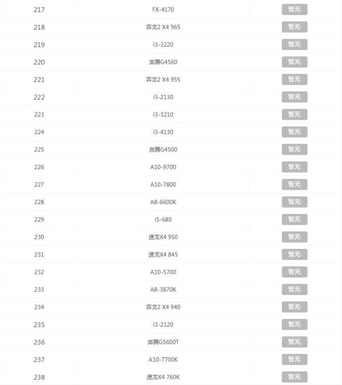
Task: Select the 暂无 button for 奔腾G4560
Action: click(294, 62)
